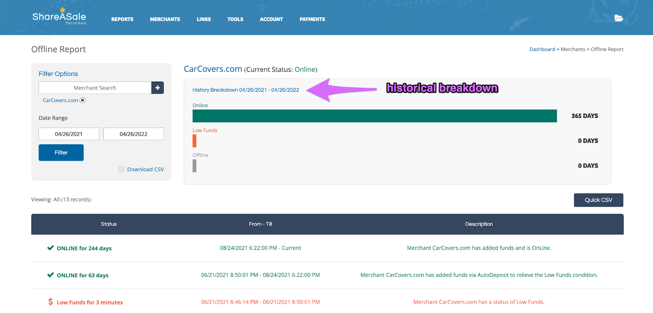Click the From - Till column header
653x313 pixels.
point(260,224)
